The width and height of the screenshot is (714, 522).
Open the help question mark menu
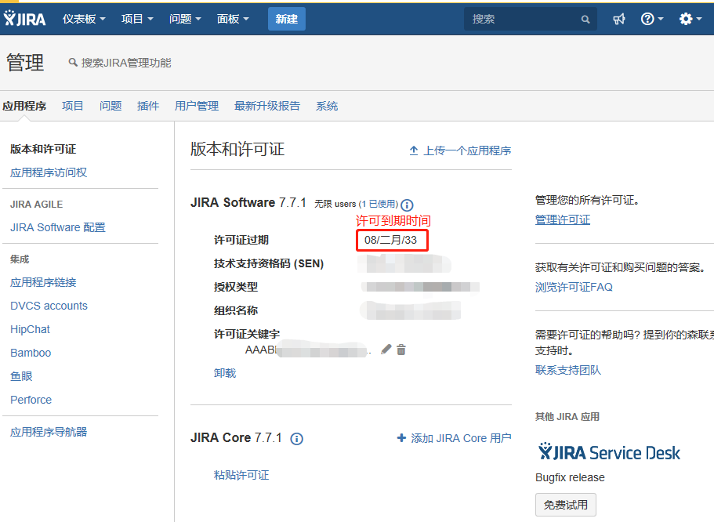pyautogui.click(x=651, y=19)
